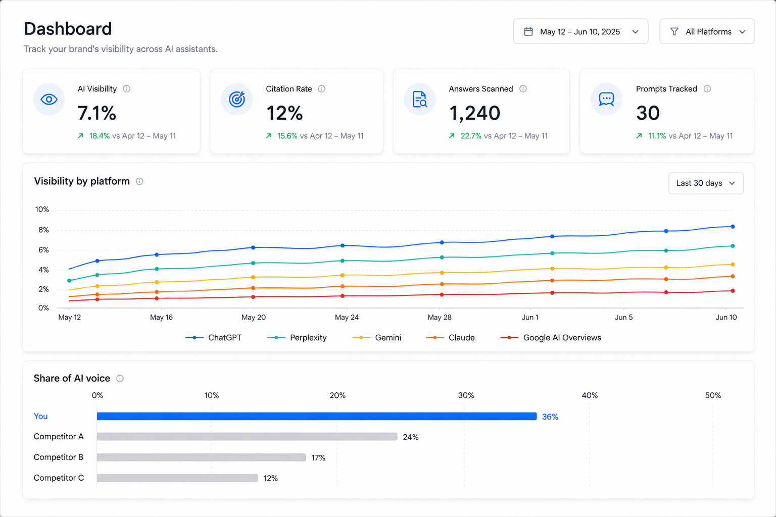Click Google AI Overviews endpoint at Jun 10
The height and width of the screenshot is (517, 776).
point(733,291)
